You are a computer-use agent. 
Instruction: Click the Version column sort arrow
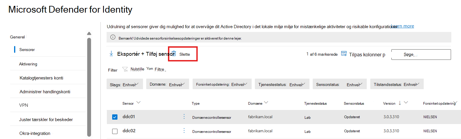400,103
